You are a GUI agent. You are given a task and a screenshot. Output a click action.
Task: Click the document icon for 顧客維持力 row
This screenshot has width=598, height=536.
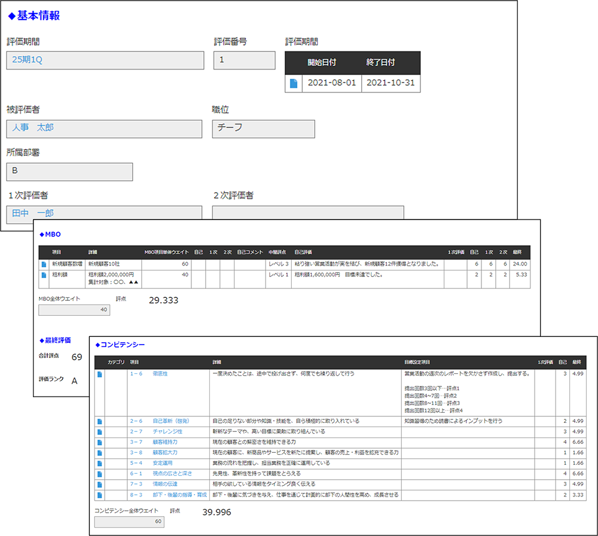click(x=100, y=442)
